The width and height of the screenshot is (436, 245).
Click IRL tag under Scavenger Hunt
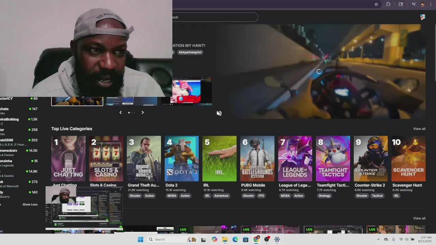(396, 196)
